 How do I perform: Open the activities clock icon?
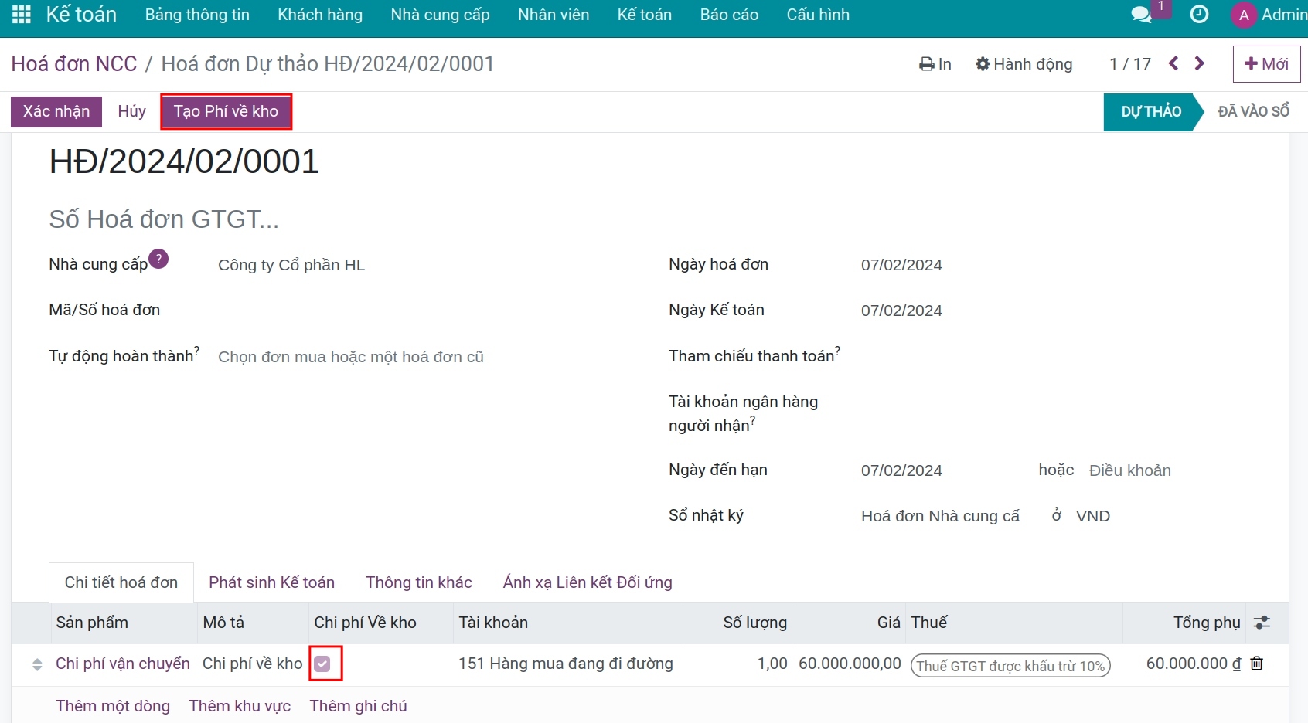pyautogui.click(x=1199, y=14)
